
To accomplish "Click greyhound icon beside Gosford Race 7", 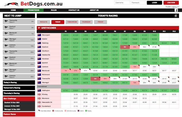I will [6, 28].
